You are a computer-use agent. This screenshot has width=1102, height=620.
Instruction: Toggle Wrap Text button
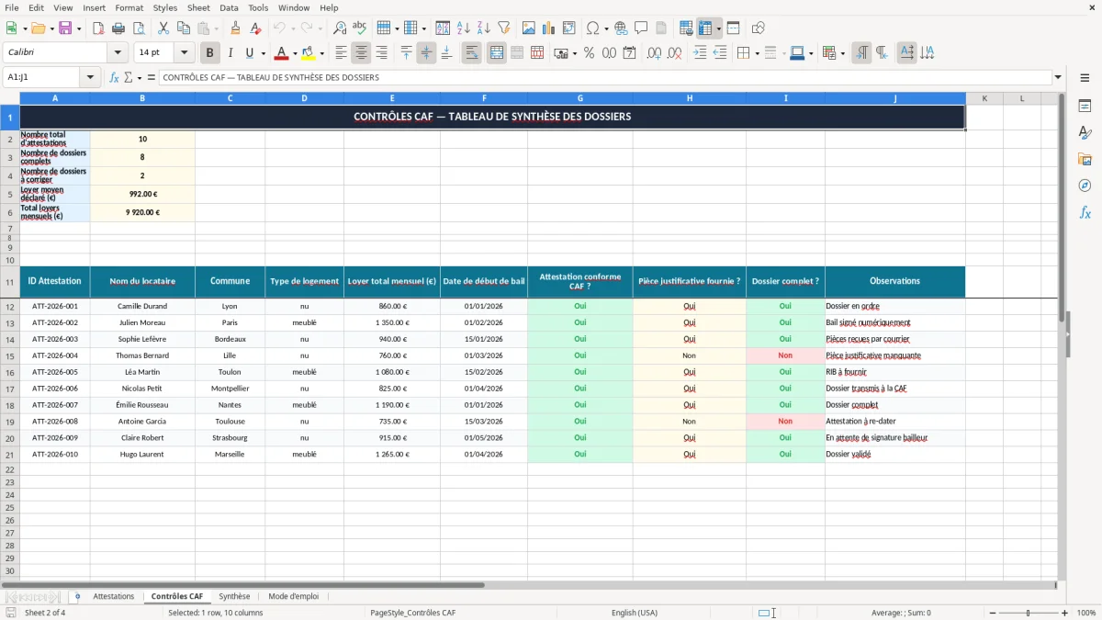pos(471,53)
